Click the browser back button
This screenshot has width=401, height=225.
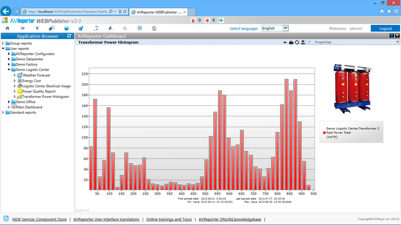point(6,11)
